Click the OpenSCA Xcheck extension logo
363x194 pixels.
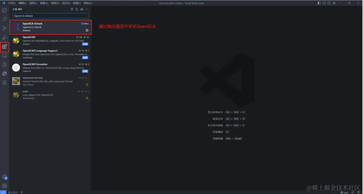[x=16, y=27]
